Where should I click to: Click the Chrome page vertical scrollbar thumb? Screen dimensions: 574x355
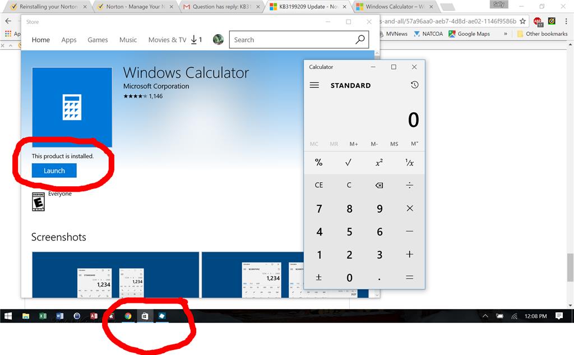pos(570,267)
